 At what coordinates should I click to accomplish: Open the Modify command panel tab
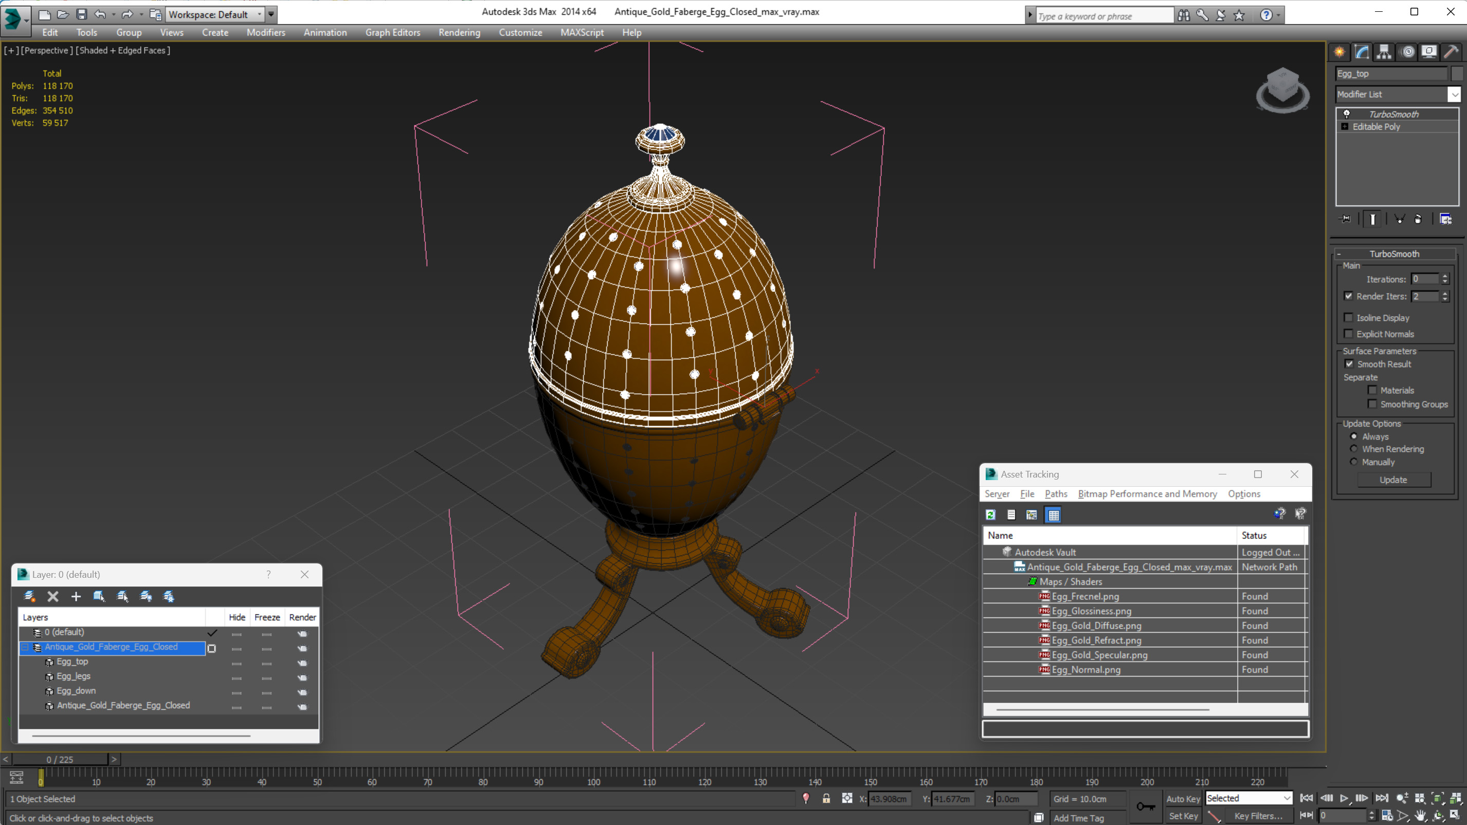pos(1362,52)
